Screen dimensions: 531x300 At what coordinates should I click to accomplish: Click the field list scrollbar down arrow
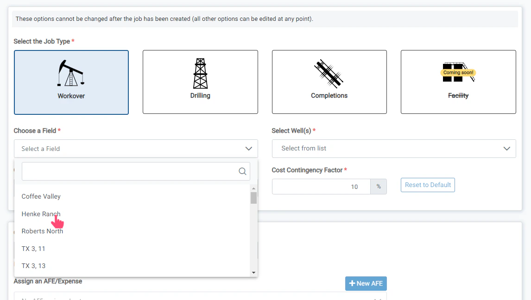coord(253,273)
